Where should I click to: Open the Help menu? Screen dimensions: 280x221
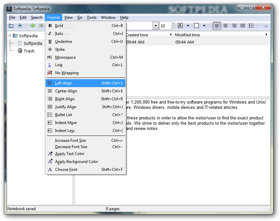[124, 17]
